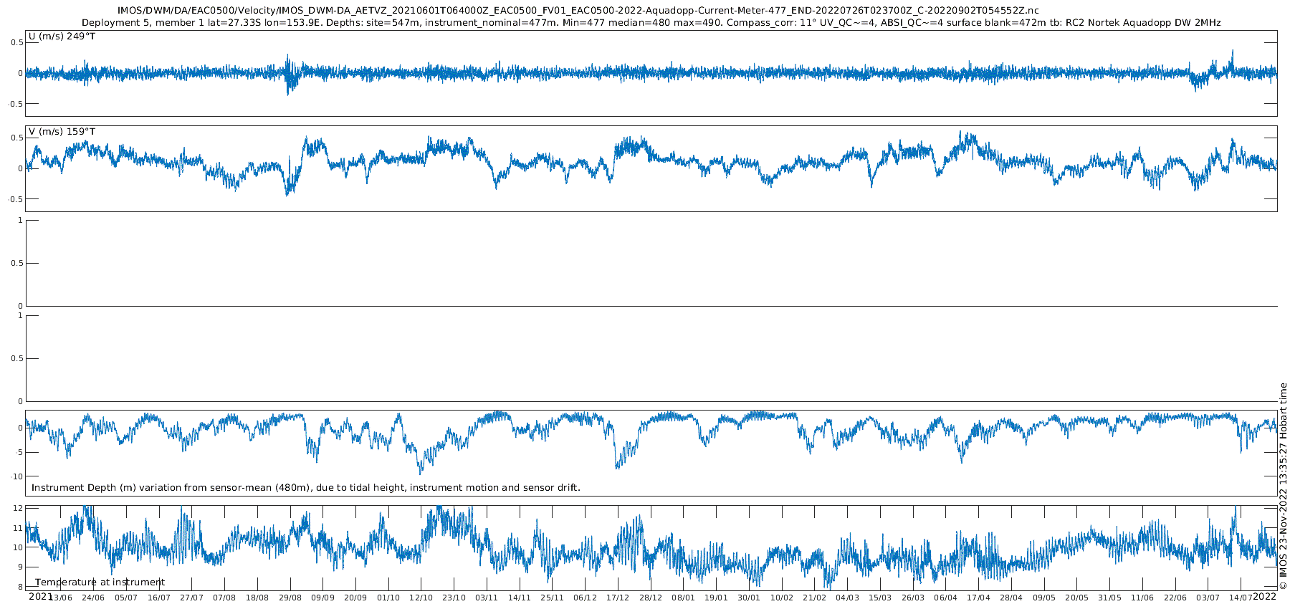Screen dimensions: 1290x609
Task: Select the '14/07' date tick label
Action: point(1241,598)
